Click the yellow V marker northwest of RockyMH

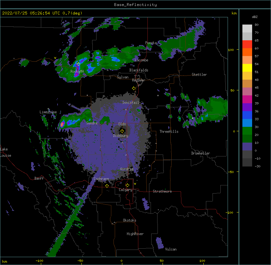pyautogui.click(x=55, y=58)
